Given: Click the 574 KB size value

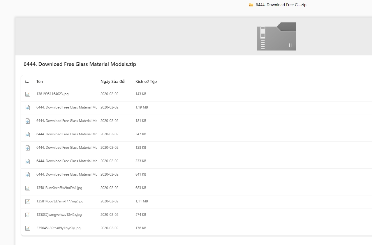Looking at the screenshot, I should point(141,215).
